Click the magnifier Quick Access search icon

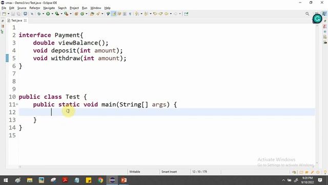tap(307, 14)
